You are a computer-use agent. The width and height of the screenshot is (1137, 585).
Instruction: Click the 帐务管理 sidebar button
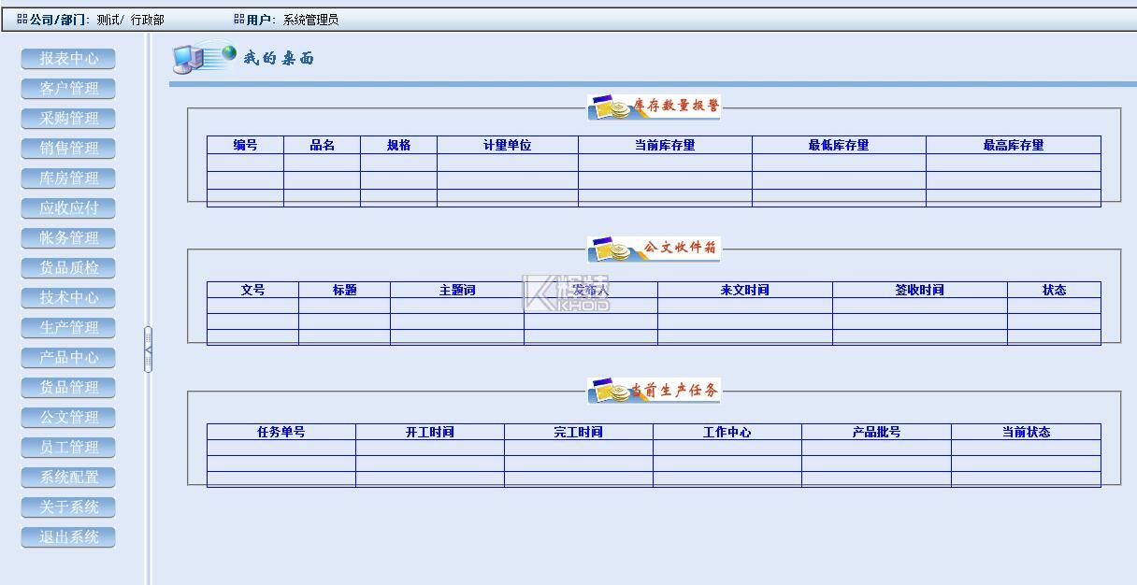click(x=68, y=238)
